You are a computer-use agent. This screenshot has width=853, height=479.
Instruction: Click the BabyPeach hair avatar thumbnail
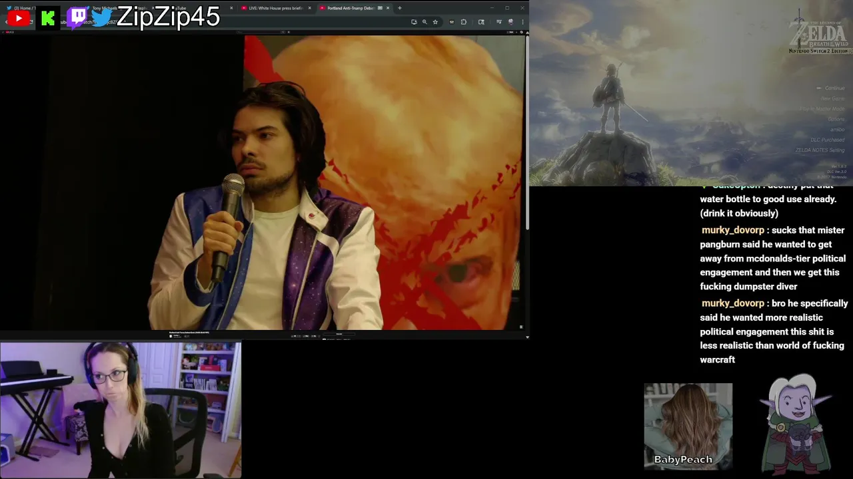[x=688, y=426]
